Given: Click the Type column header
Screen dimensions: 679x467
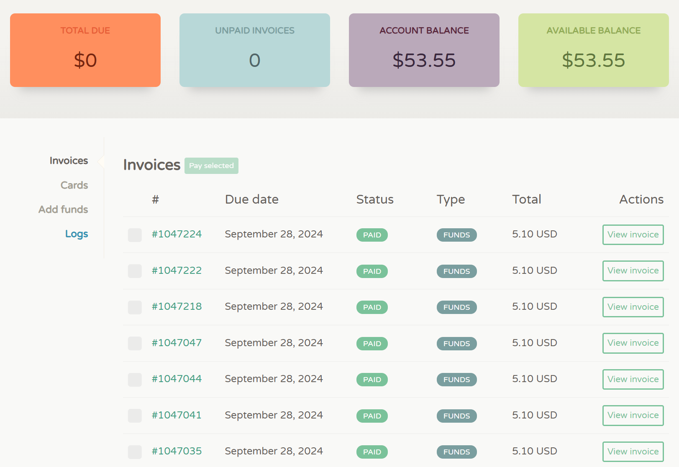Looking at the screenshot, I should click(451, 200).
